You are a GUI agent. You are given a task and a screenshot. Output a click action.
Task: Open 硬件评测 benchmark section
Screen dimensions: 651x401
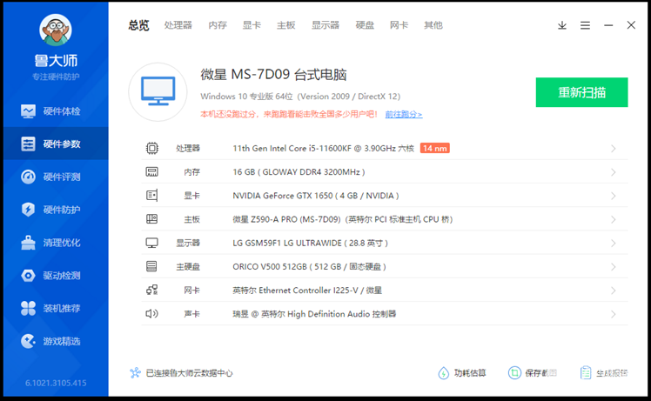click(x=56, y=177)
